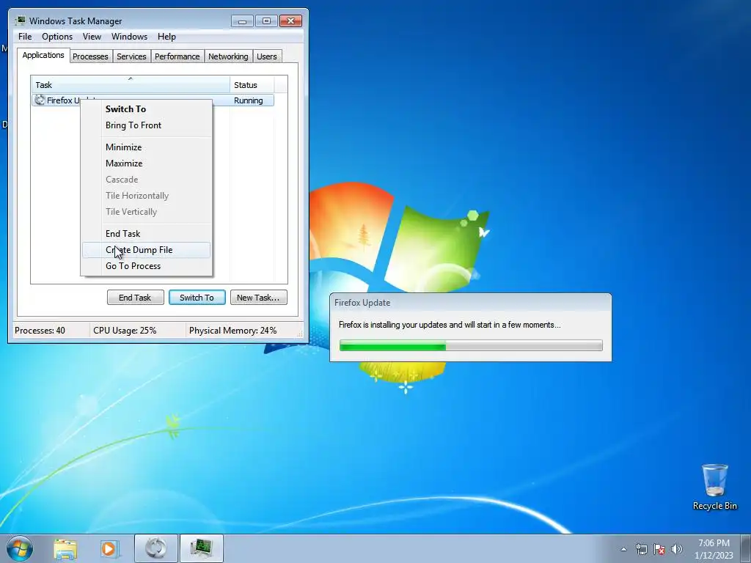The image size is (751, 563).
Task: Click the Physical Memory: 24% status entry
Action: pos(232,331)
